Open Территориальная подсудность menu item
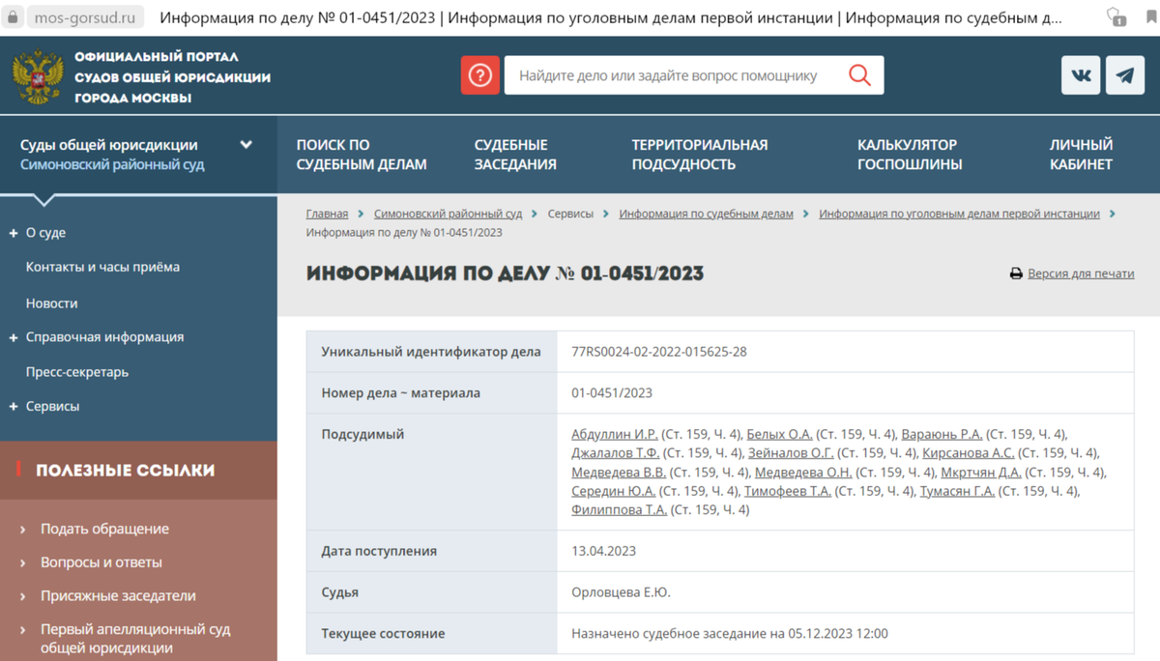Viewport: 1160px width, 661px height. pyautogui.click(x=699, y=155)
